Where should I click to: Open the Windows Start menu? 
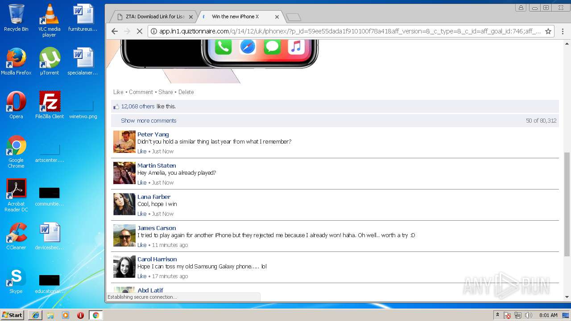click(12, 315)
